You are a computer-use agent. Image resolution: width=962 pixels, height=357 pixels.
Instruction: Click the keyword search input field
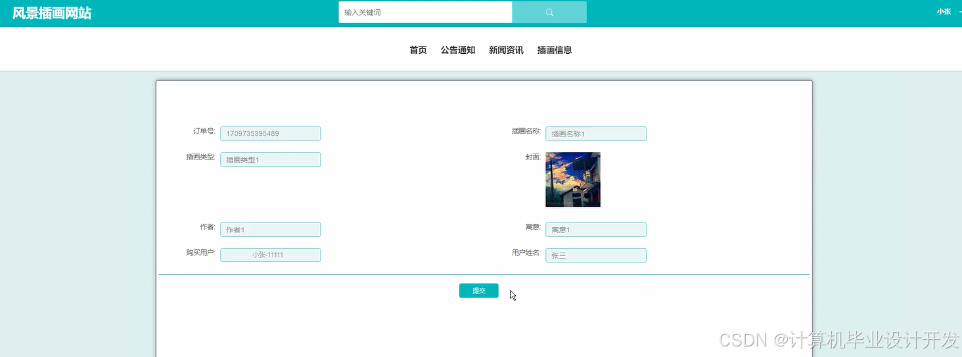tap(425, 12)
